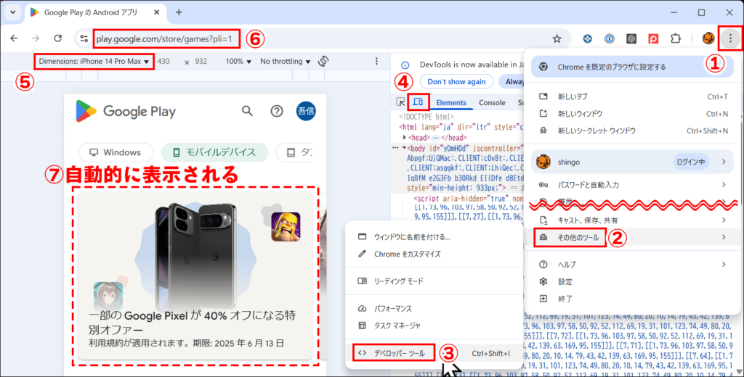Select Chrome をカスタマイズ menu item
The height and width of the screenshot is (377, 744).
(434, 254)
